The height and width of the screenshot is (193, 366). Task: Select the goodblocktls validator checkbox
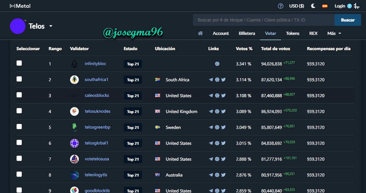(x=19, y=190)
